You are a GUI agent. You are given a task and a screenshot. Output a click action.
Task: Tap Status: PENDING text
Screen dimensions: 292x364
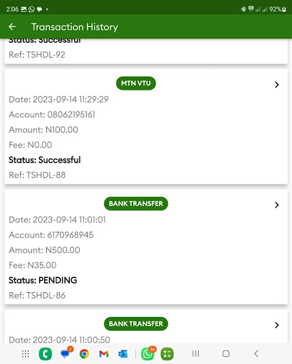point(43,280)
